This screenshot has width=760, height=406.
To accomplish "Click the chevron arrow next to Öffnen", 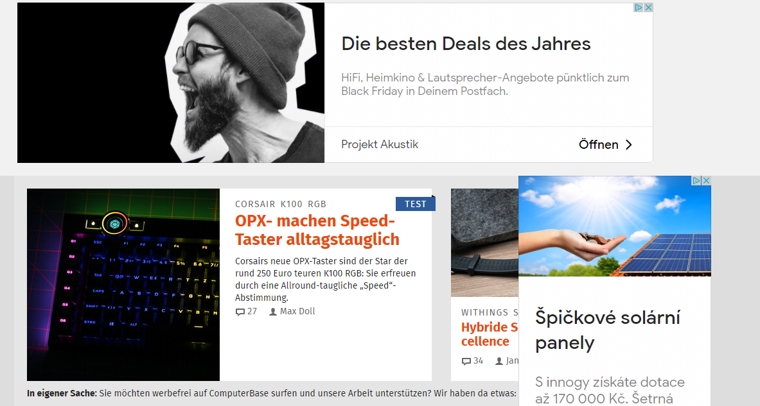I will [629, 145].
